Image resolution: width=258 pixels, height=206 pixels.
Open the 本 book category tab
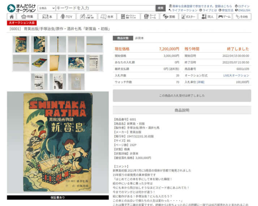click(x=47, y=17)
